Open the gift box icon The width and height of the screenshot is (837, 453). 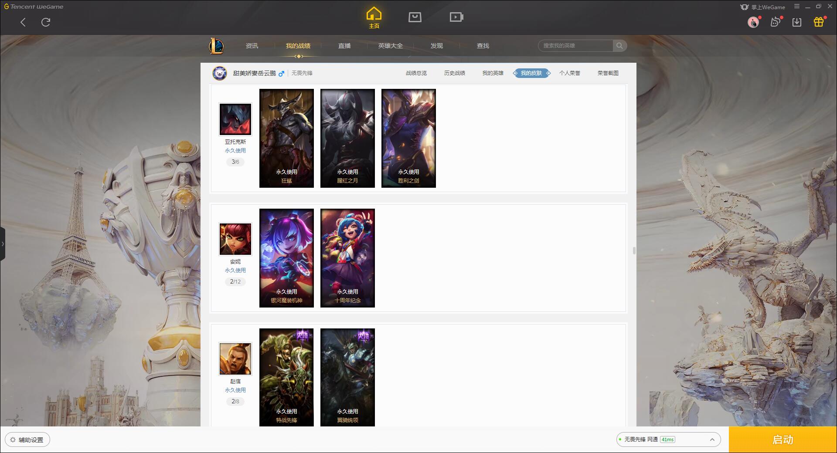[819, 22]
